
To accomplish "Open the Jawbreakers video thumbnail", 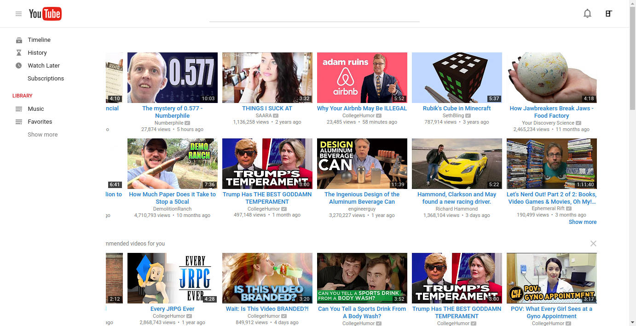I will click(x=552, y=78).
